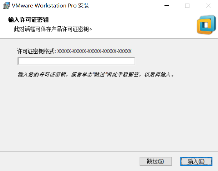The height and width of the screenshot is (171, 218).
Task: Click the 跳过(S) skip button
Action: [156, 161]
